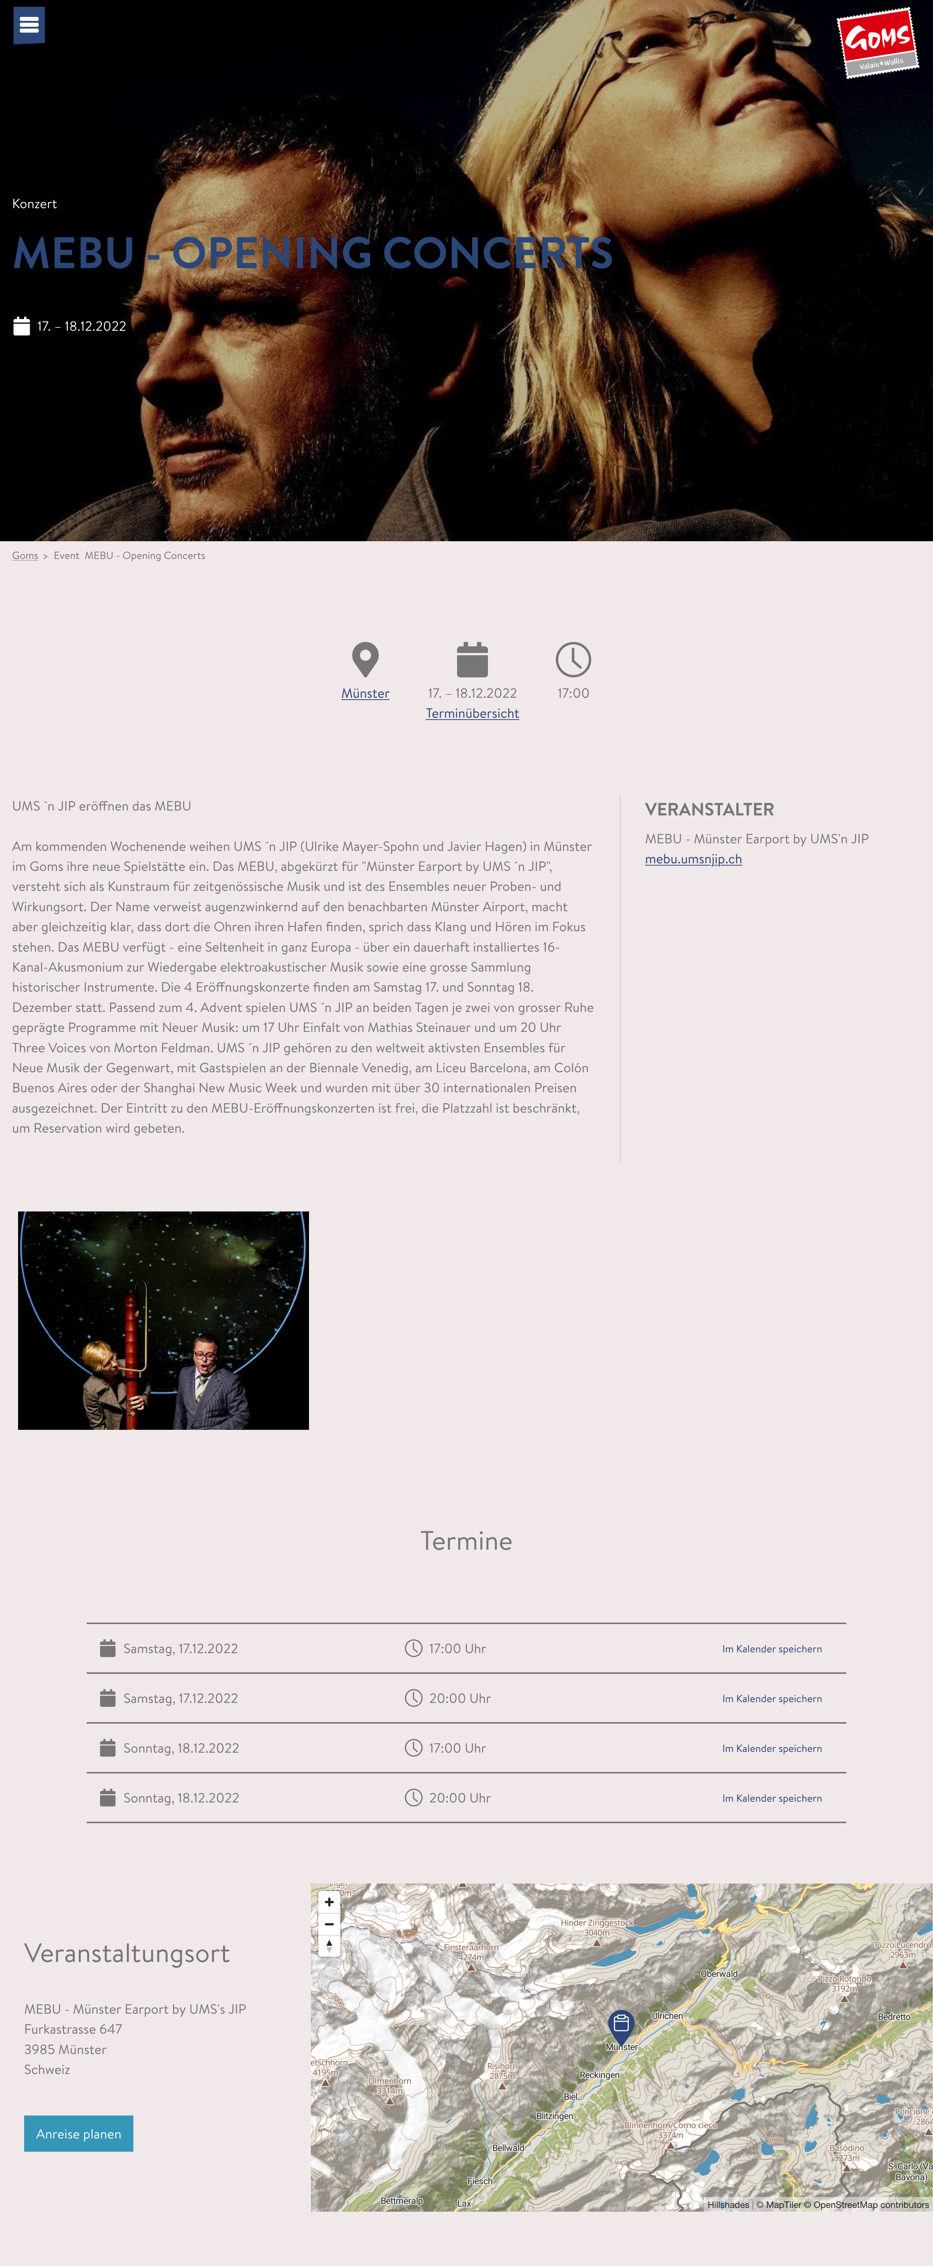Open mebu.umsnjip.ch organizer website
This screenshot has width=933, height=2266.
[x=693, y=860]
